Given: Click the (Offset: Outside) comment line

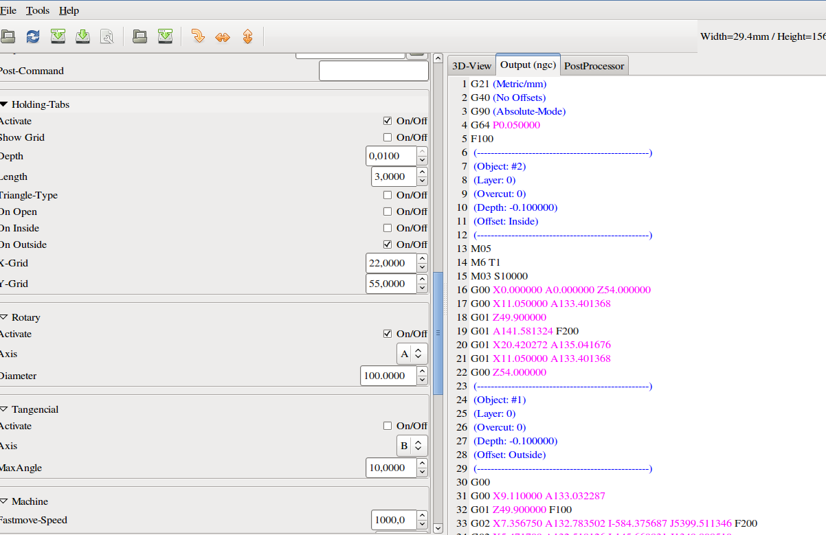Looking at the screenshot, I should pyautogui.click(x=509, y=455).
